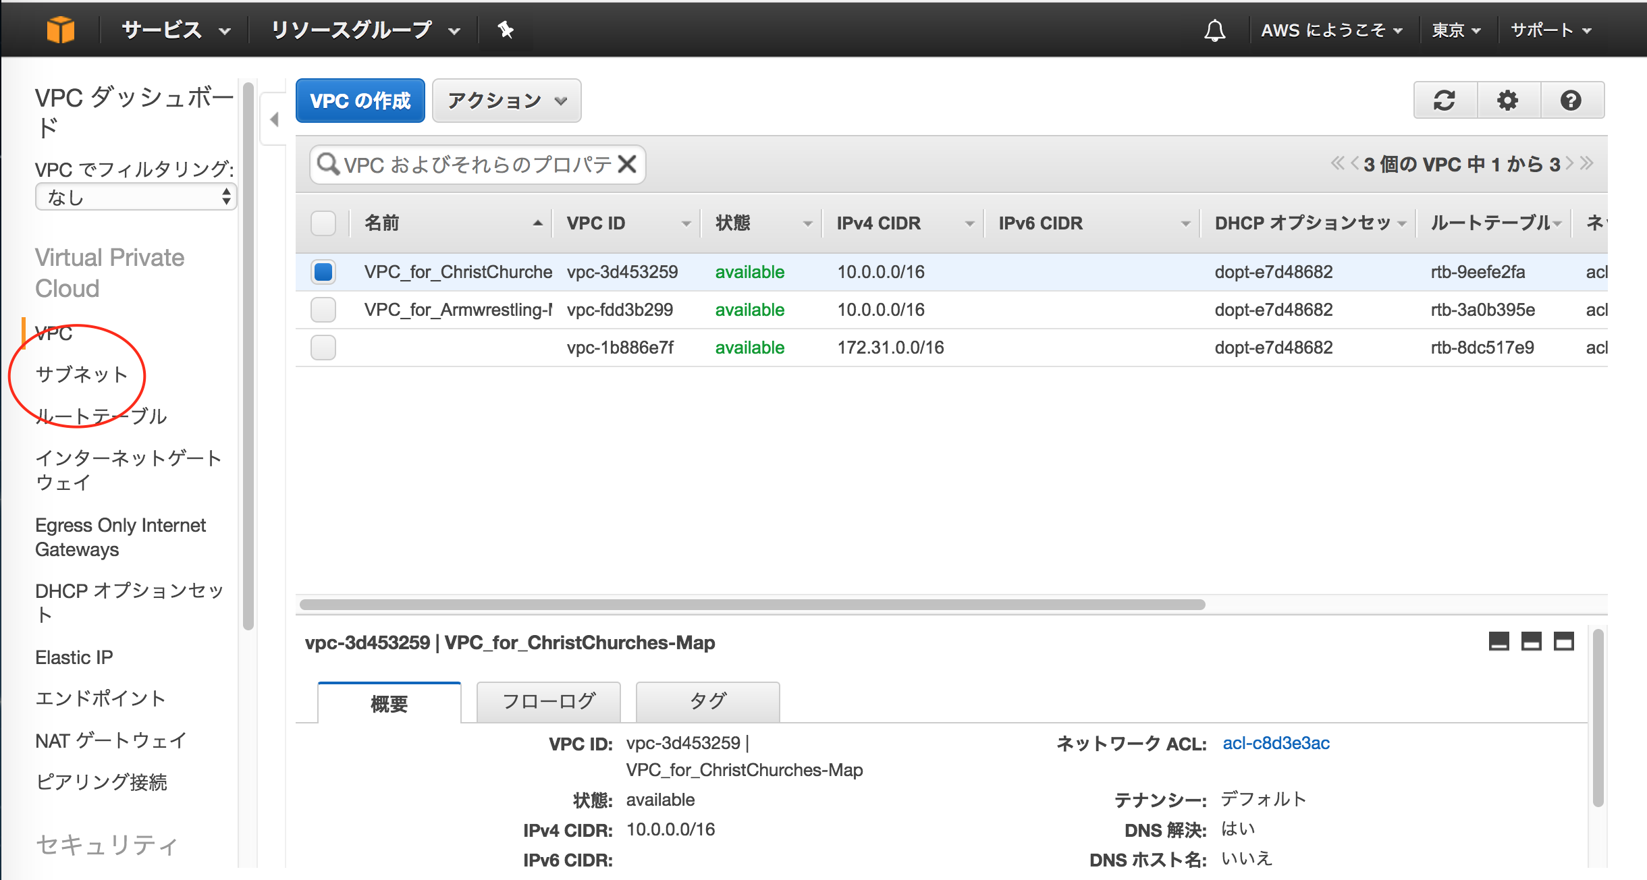1647x880 pixels.
Task: Open NAT ゲートウェイ in the sidebar
Action: point(111,740)
